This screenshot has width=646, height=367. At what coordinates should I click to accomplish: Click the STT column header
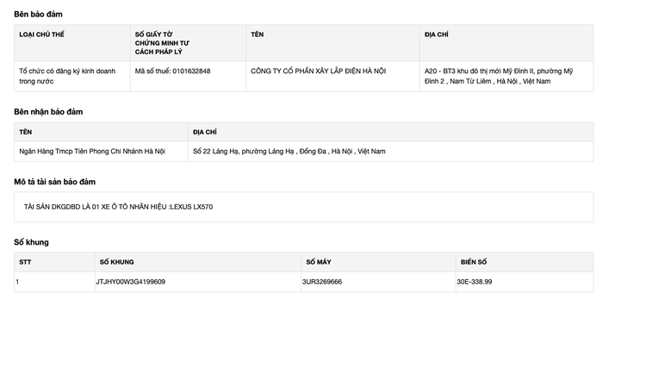point(25,262)
